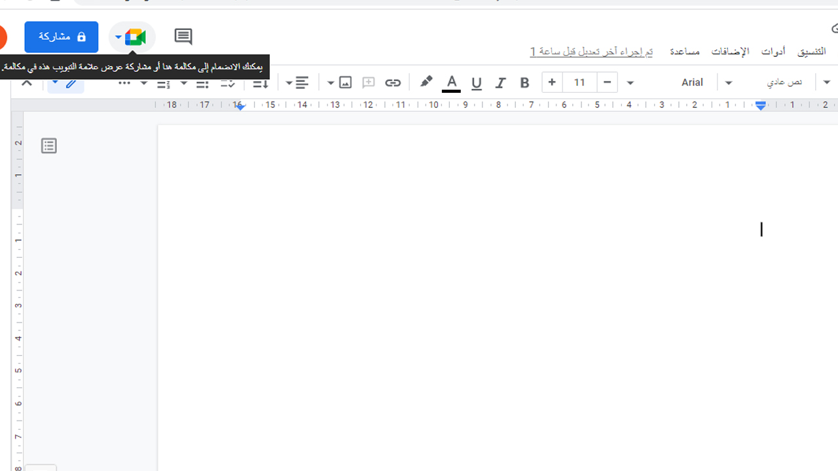Viewport: 838px width, 471px height.
Task: Click the font size field showing 11
Action: 579,82
